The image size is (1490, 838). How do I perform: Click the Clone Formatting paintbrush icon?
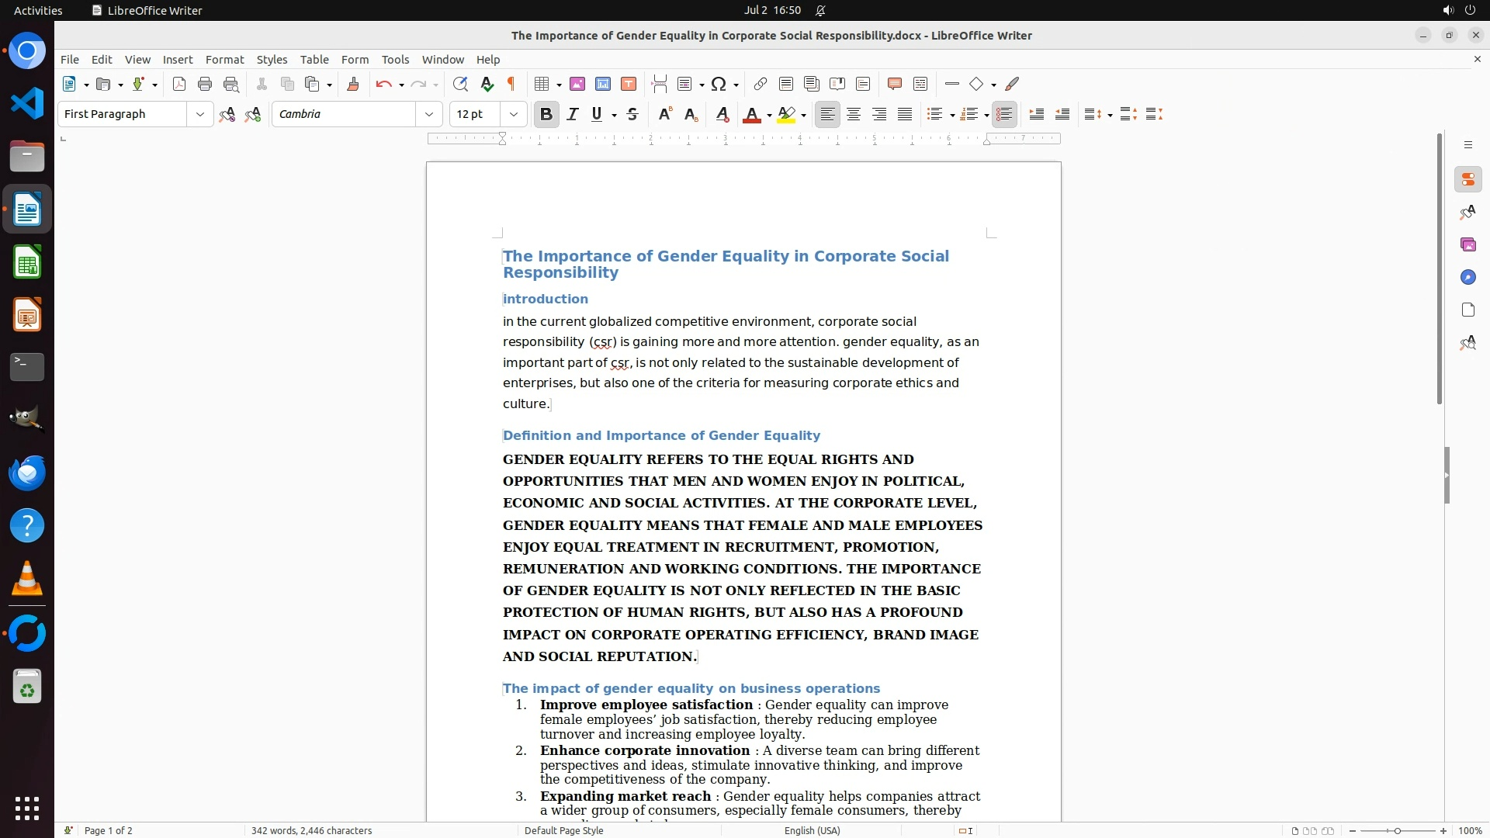click(353, 84)
